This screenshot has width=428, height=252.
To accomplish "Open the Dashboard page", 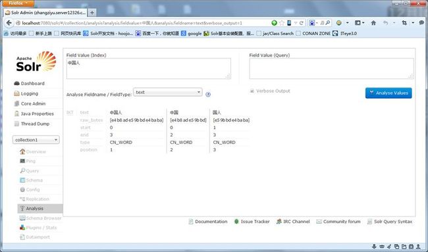I will tap(30, 84).
